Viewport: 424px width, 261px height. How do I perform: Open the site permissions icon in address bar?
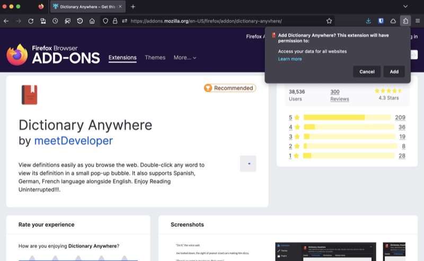(125, 21)
